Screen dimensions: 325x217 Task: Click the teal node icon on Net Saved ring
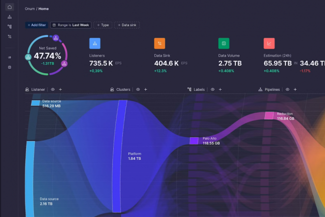pyautogui.click(x=28, y=57)
